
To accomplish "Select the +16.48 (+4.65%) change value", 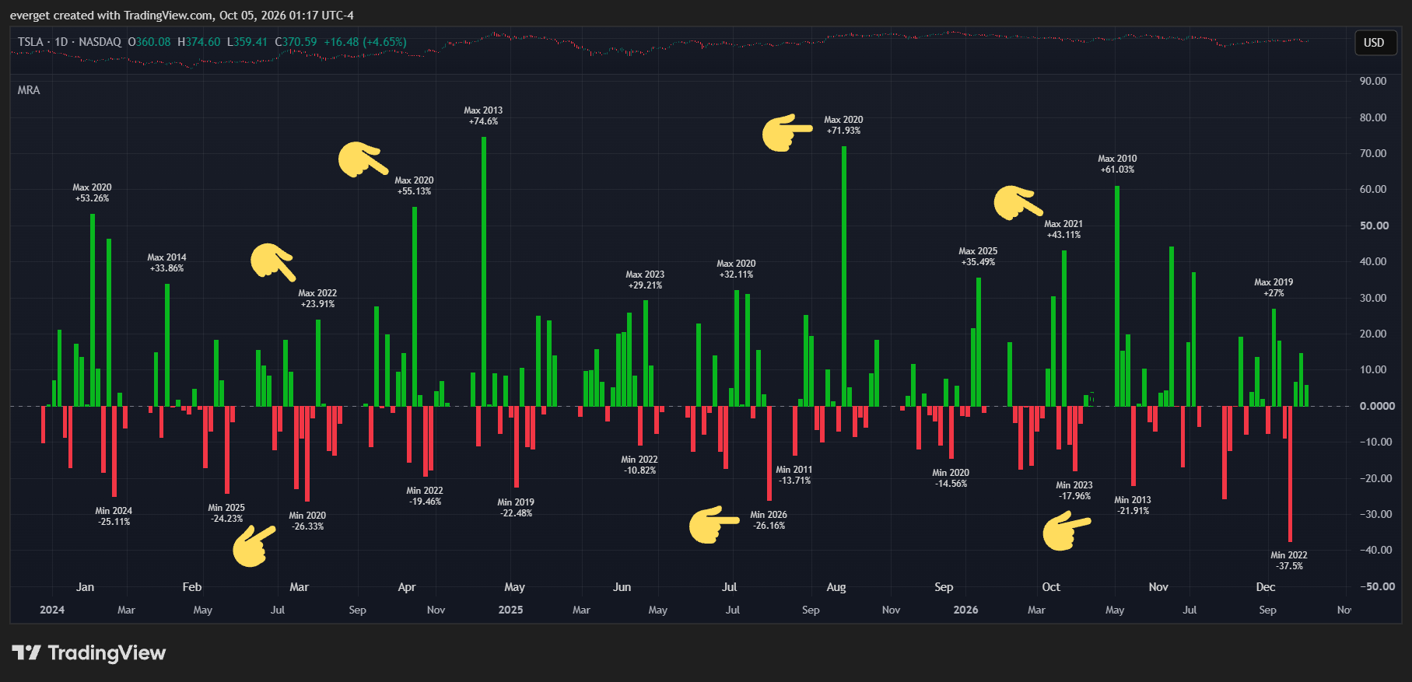I will tap(365, 42).
